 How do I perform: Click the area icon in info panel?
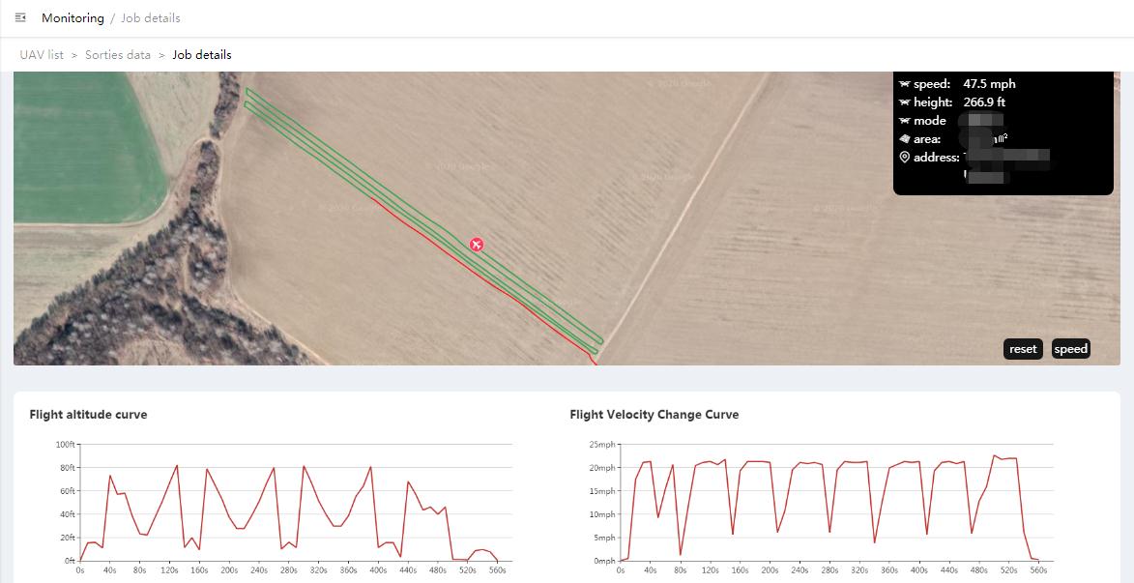pyautogui.click(x=905, y=139)
